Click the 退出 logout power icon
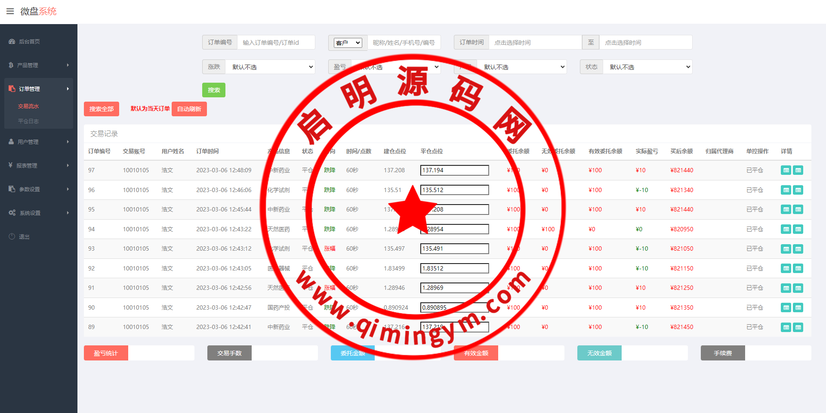 [12, 236]
